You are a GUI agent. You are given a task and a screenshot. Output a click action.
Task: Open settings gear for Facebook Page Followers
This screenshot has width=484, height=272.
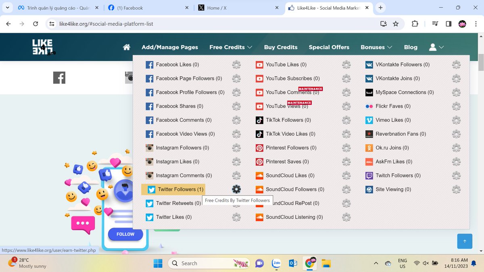tap(236, 78)
